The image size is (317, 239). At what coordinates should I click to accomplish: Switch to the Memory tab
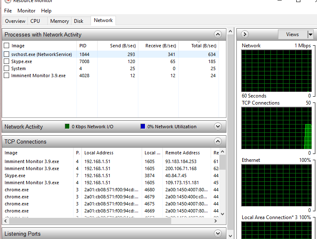[59, 21]
